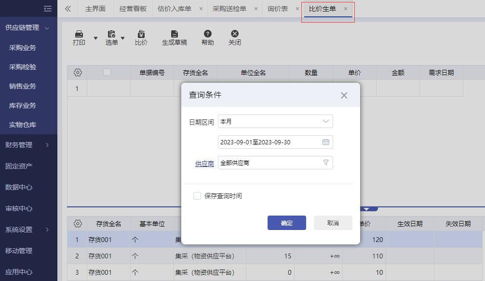The height and width of the screenshot is (281, 485).
Task: Open upper table column settings gear
Action: tap(78, 73)
